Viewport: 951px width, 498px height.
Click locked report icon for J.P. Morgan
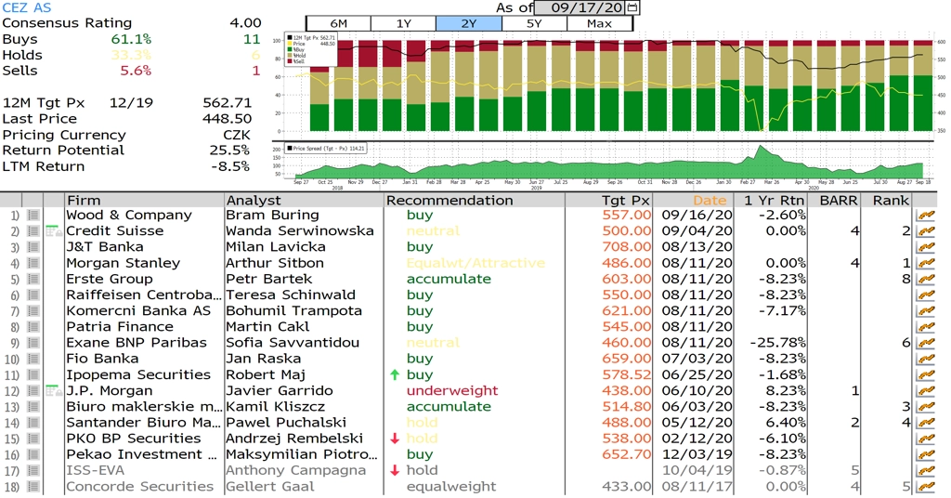[54, 390]
